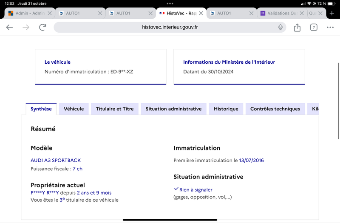Go back to the previous page
Image resolution: width=340 pixels, height=223 pixels.
[x=9, y=27]
